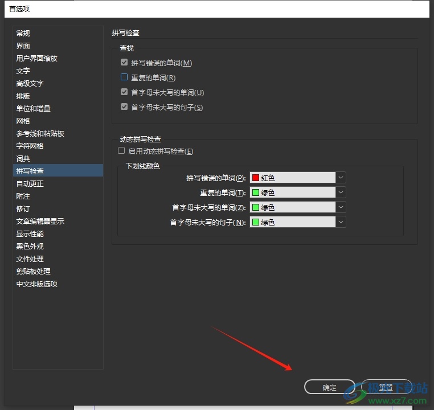
Task: Open 修订 category
Action: (x=58, y=208)
